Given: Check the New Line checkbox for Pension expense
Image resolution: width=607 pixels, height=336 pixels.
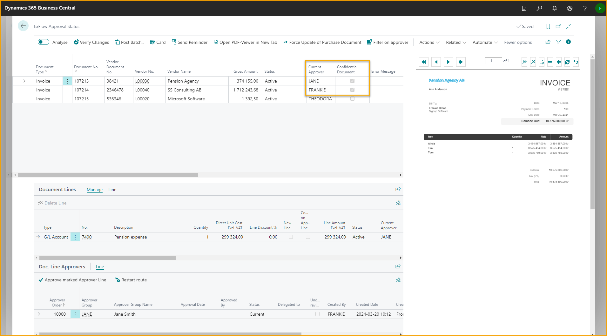Looking at the screenshot, I should point(291,237).
